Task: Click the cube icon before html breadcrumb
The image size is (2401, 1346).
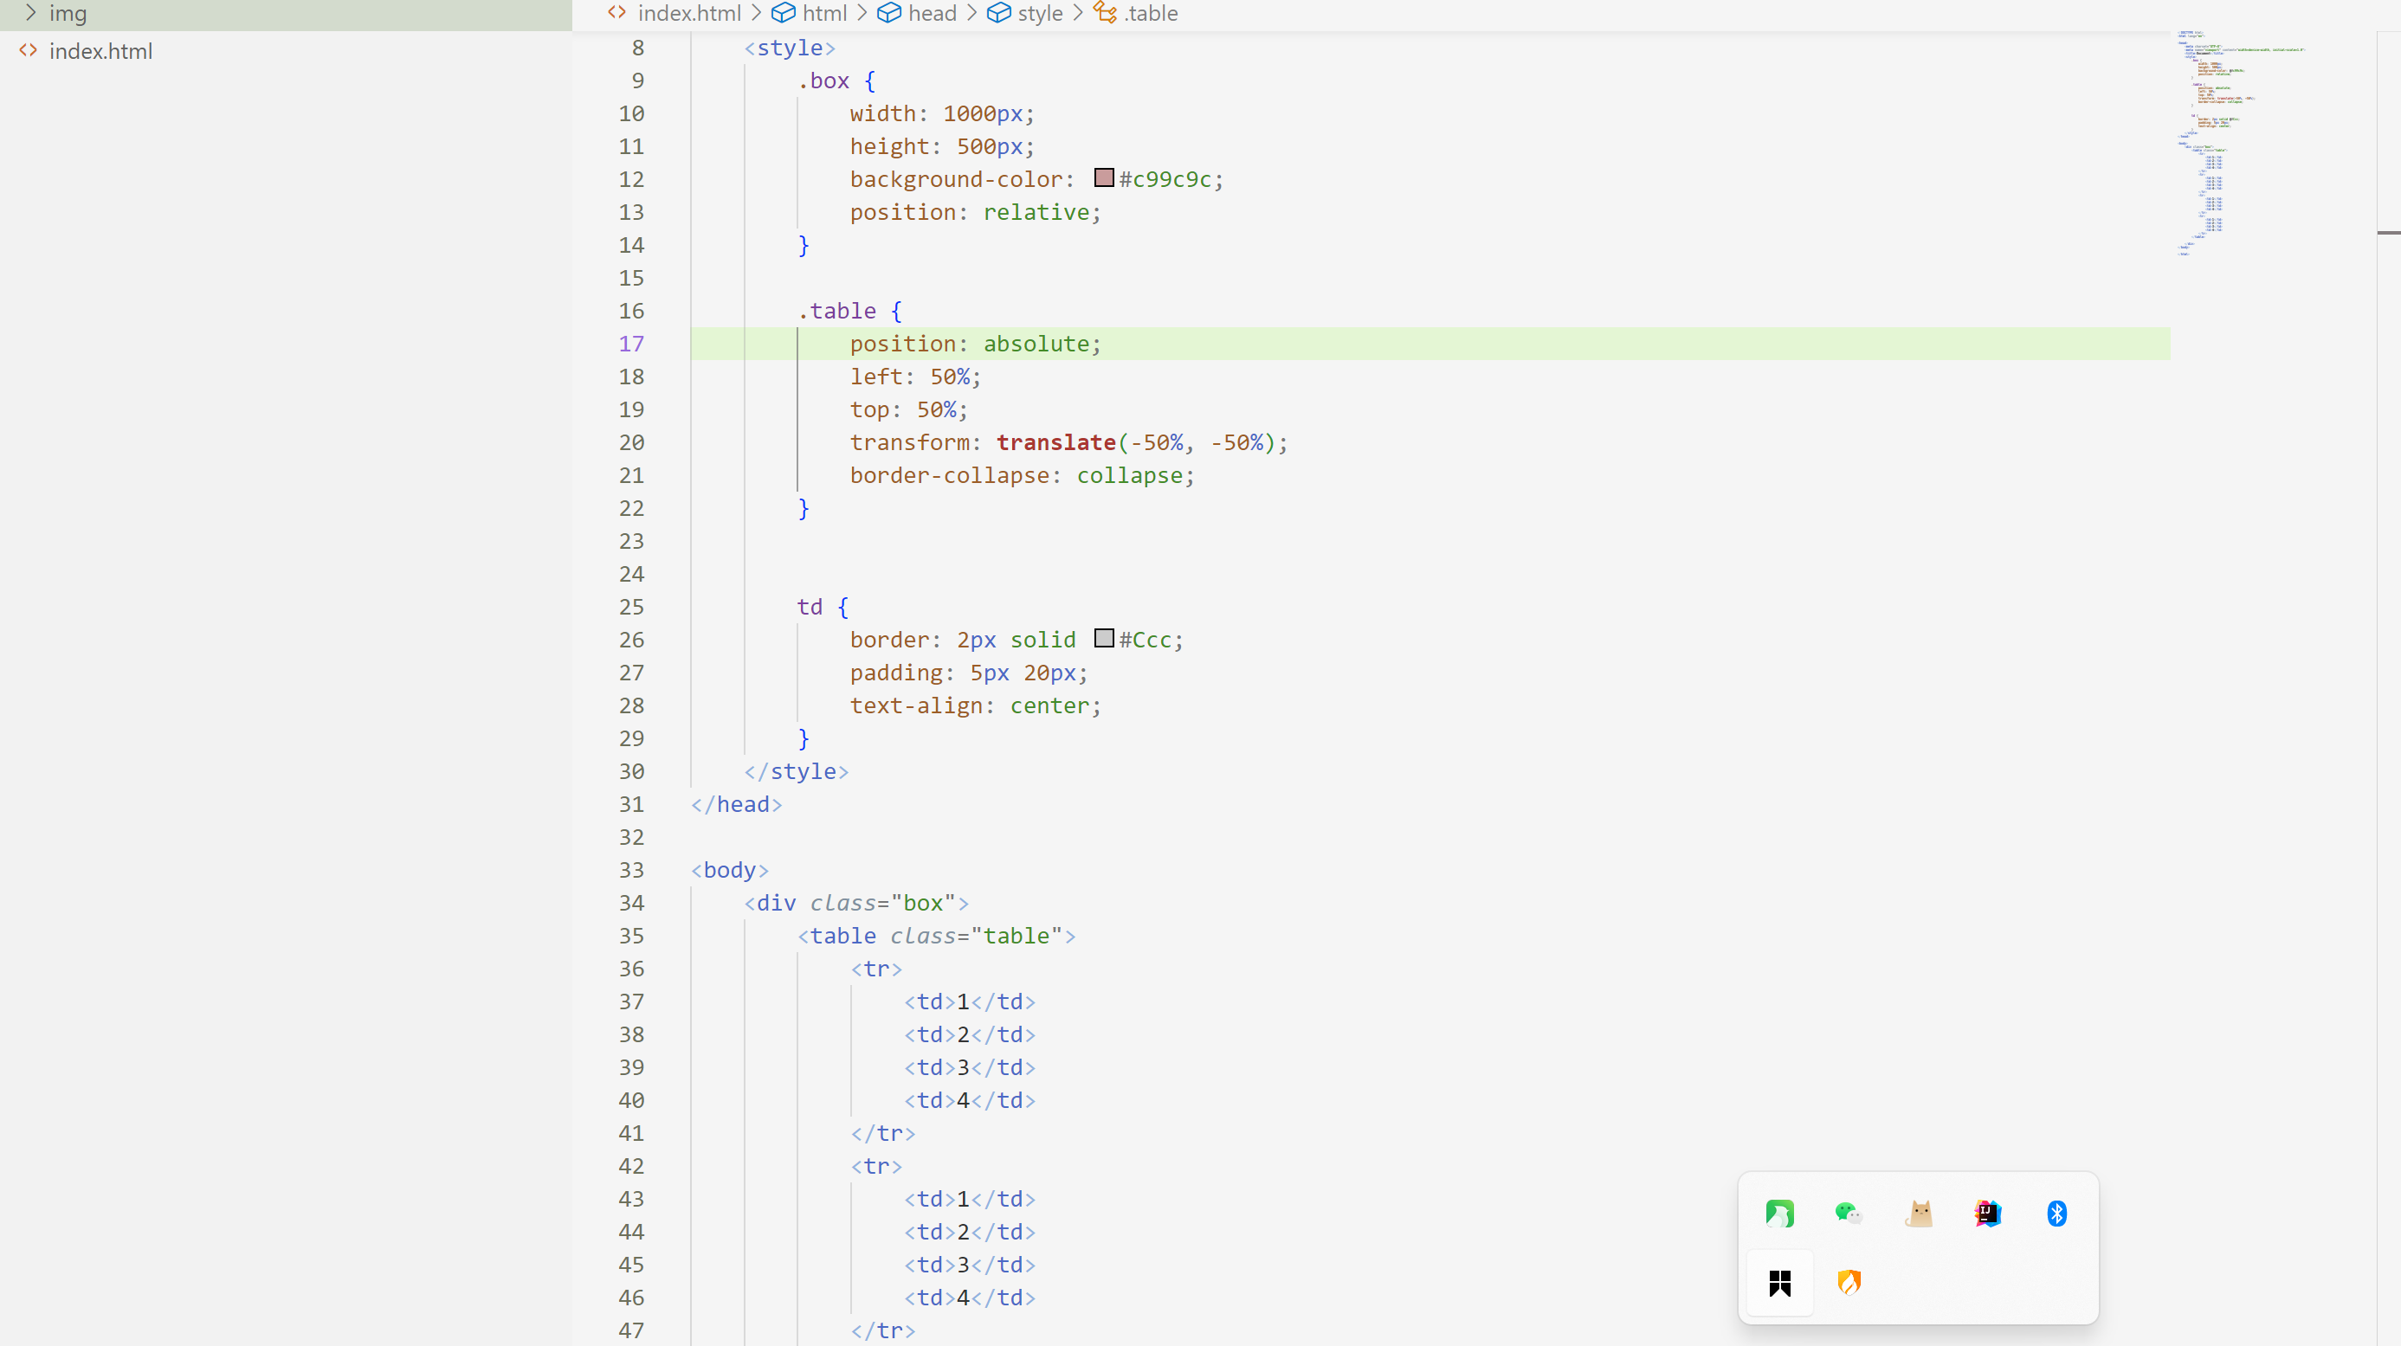Action: (x=783, y=13)
